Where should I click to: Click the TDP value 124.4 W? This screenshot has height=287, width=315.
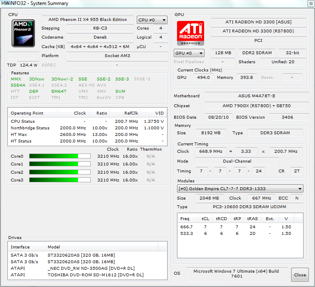coord(28,65)
